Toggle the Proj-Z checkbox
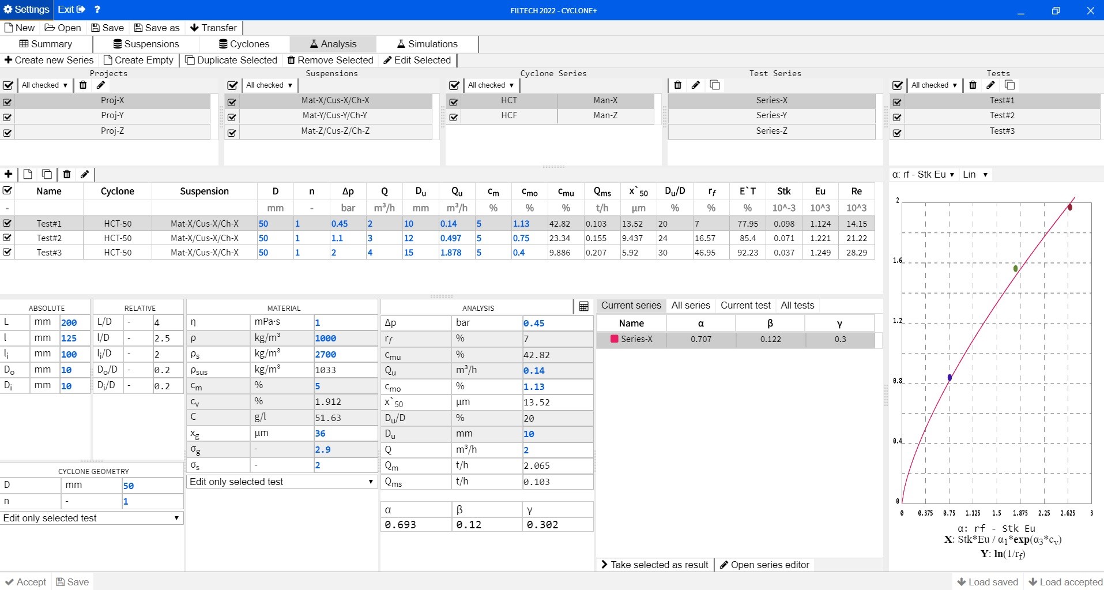The width and height of the screenshot is (1104, 590). pyautogui.click(x=7, y=133)
